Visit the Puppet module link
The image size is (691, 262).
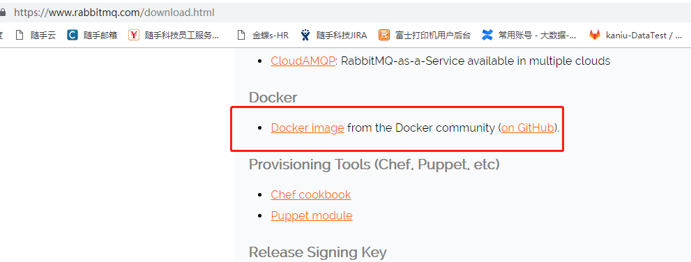(x=312, y=216)
